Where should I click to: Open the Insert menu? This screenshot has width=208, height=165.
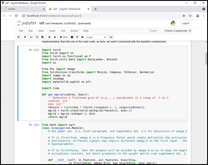(52, 31)
